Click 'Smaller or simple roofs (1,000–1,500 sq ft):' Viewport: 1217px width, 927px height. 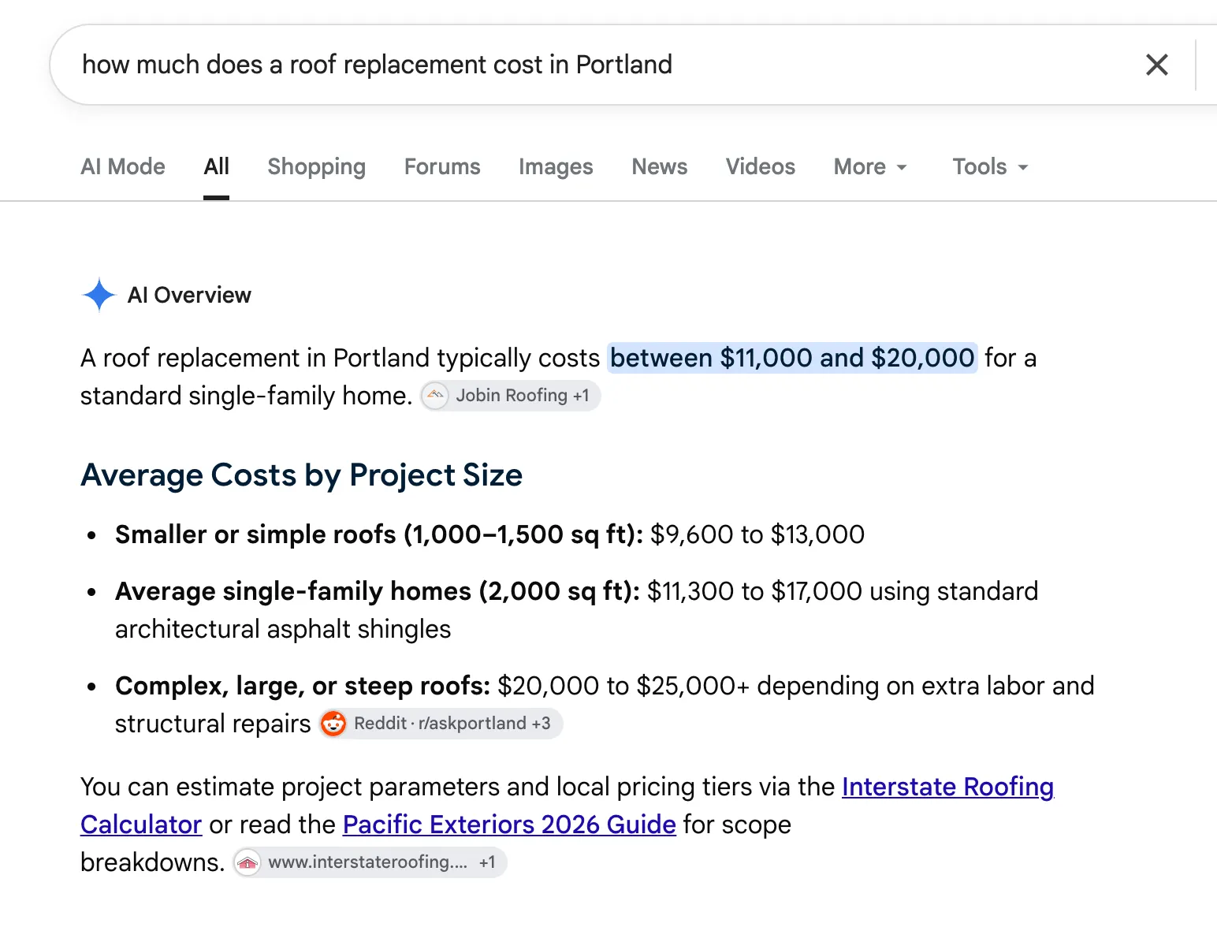[379, 534]
